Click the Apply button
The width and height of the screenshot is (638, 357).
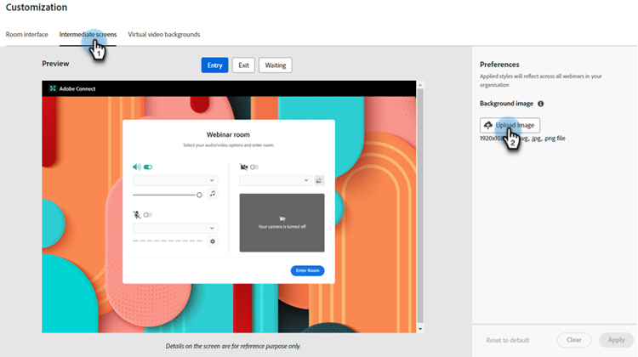[616, 340]
